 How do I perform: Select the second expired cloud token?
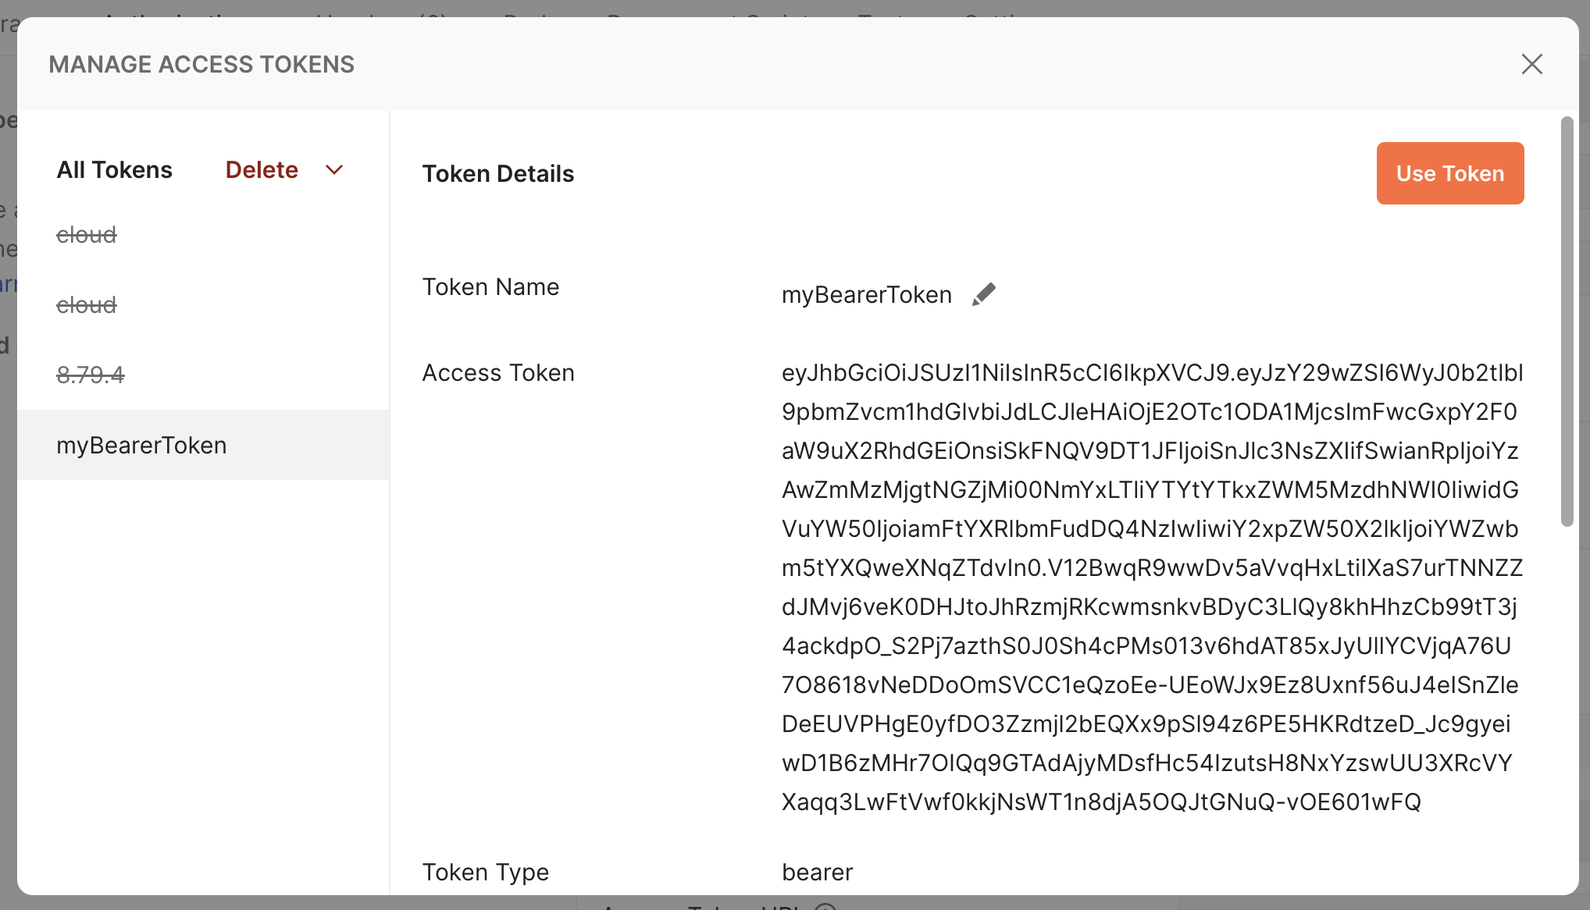(x=87, y=305)
